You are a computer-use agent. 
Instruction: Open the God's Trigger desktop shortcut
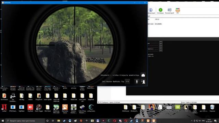39,108
